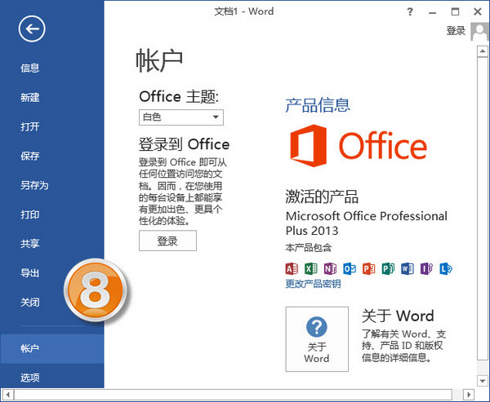Select the PowerPoint app icon

coord(369,269)
